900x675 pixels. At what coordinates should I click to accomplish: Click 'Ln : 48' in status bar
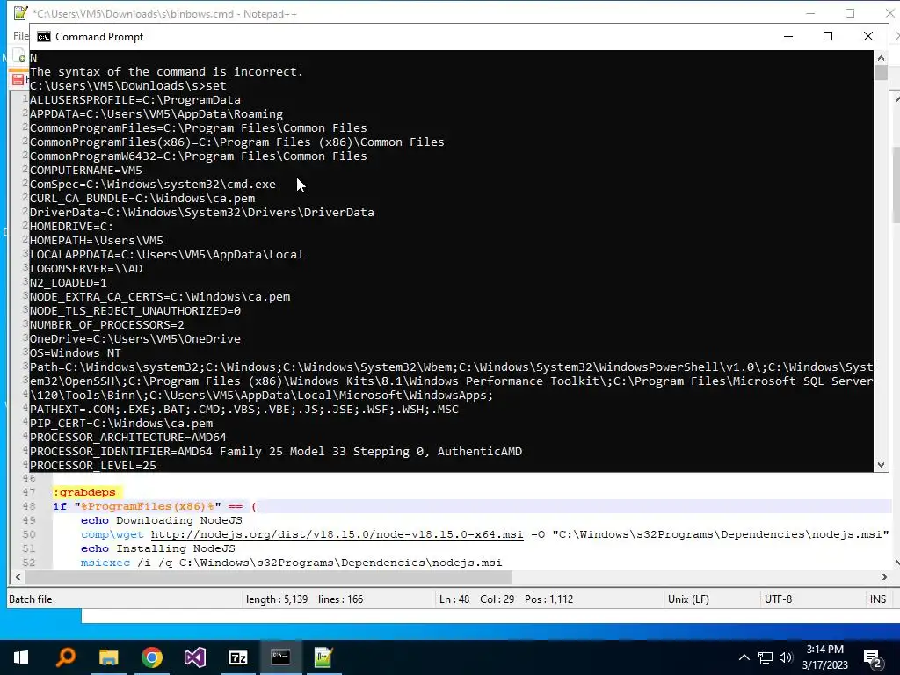pos(454,599)
